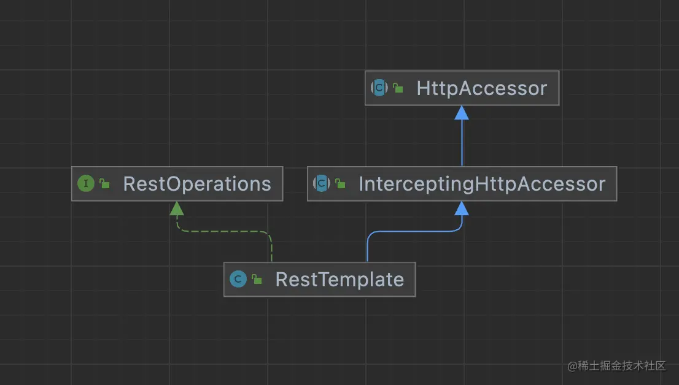Select the InterceptingHttpAccessor class name label
This screenshot has height=385, width=679.
[482, 184]
